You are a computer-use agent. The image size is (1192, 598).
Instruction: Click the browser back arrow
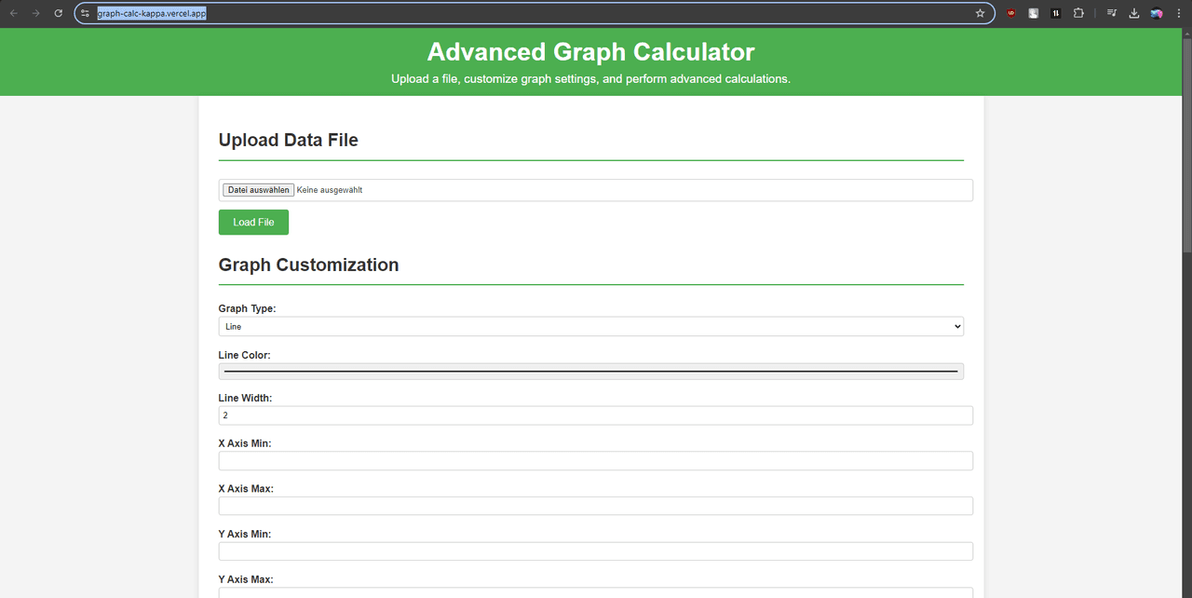tap(13, 13)
